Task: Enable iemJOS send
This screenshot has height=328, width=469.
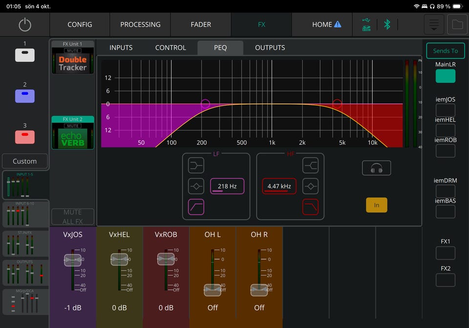Action: (x=446, y=110)
